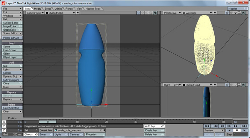Screen dimensions: 250x138
Task: Open the Surface Editor
Action: coord(12,23)
